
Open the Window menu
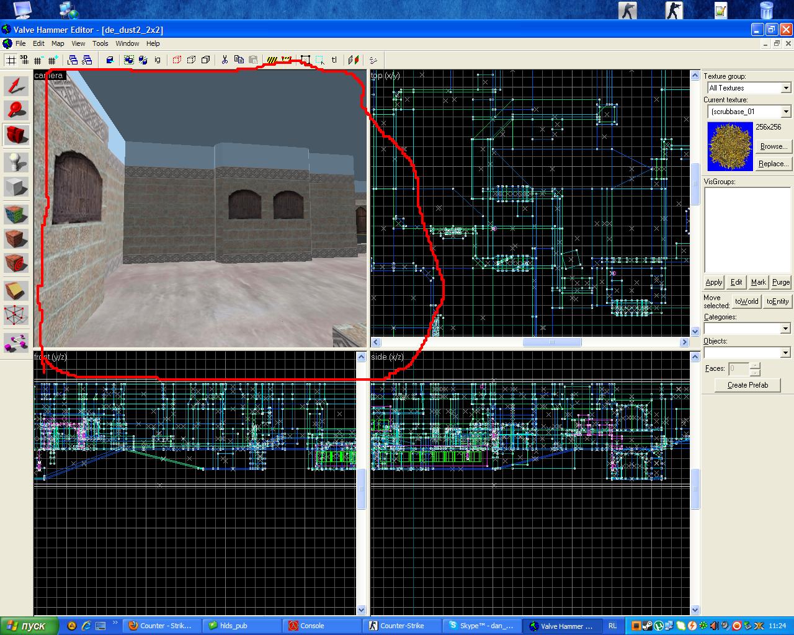click(x=127, y=43)
